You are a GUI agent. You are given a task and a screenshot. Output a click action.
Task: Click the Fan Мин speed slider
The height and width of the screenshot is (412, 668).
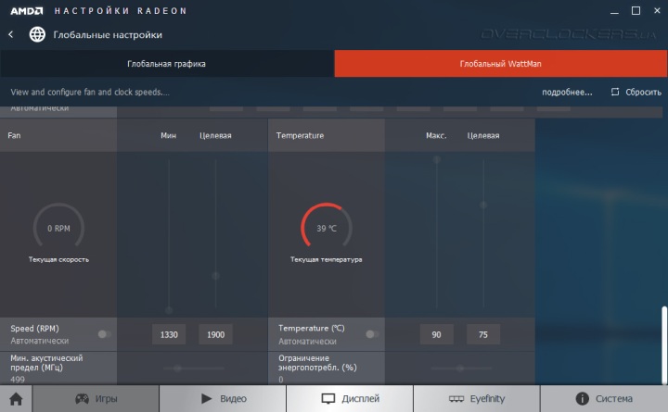pos(169,234)
